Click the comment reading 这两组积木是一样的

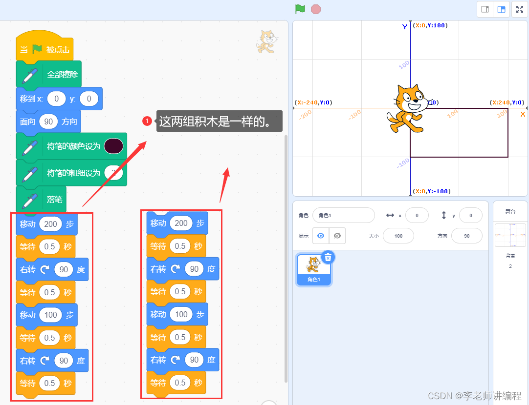[x=219, y=121]
